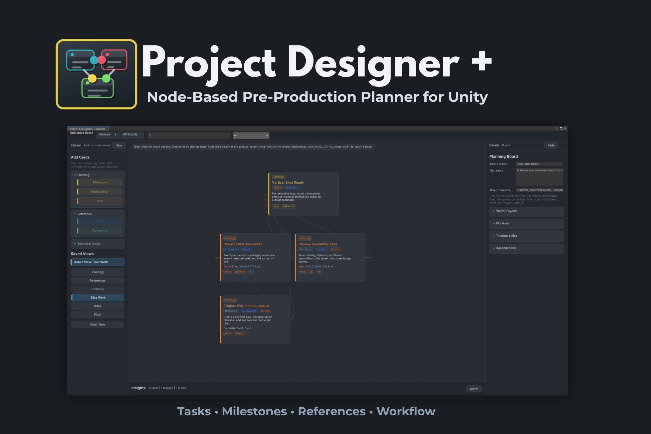Add a Reference card from the library
Viewport: 651px width, 434px height.
point(99,231)
